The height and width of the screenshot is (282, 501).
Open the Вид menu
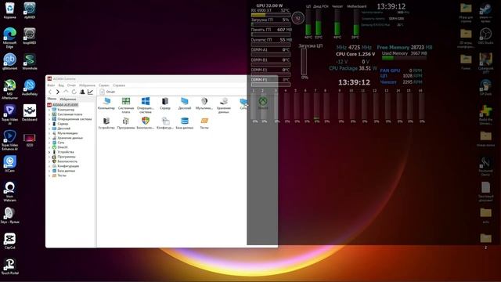(61, 85)
